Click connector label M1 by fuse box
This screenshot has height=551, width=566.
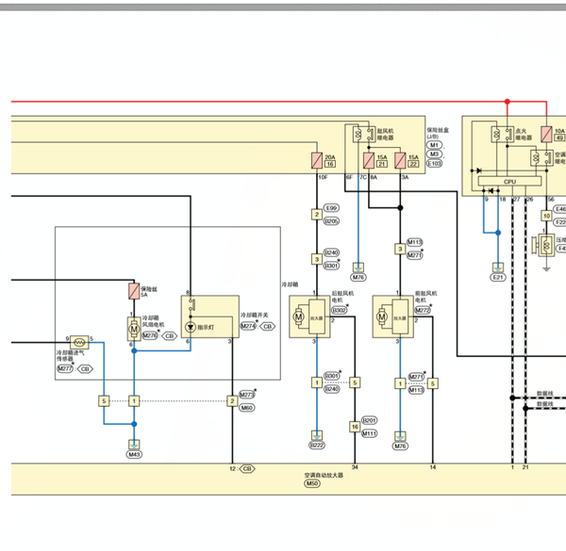[434, 145]
